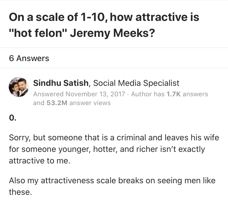
Task: Open the 'Answered November 13, 2017' timestamp
Action: pyautogui.click(x=79, y=94)
